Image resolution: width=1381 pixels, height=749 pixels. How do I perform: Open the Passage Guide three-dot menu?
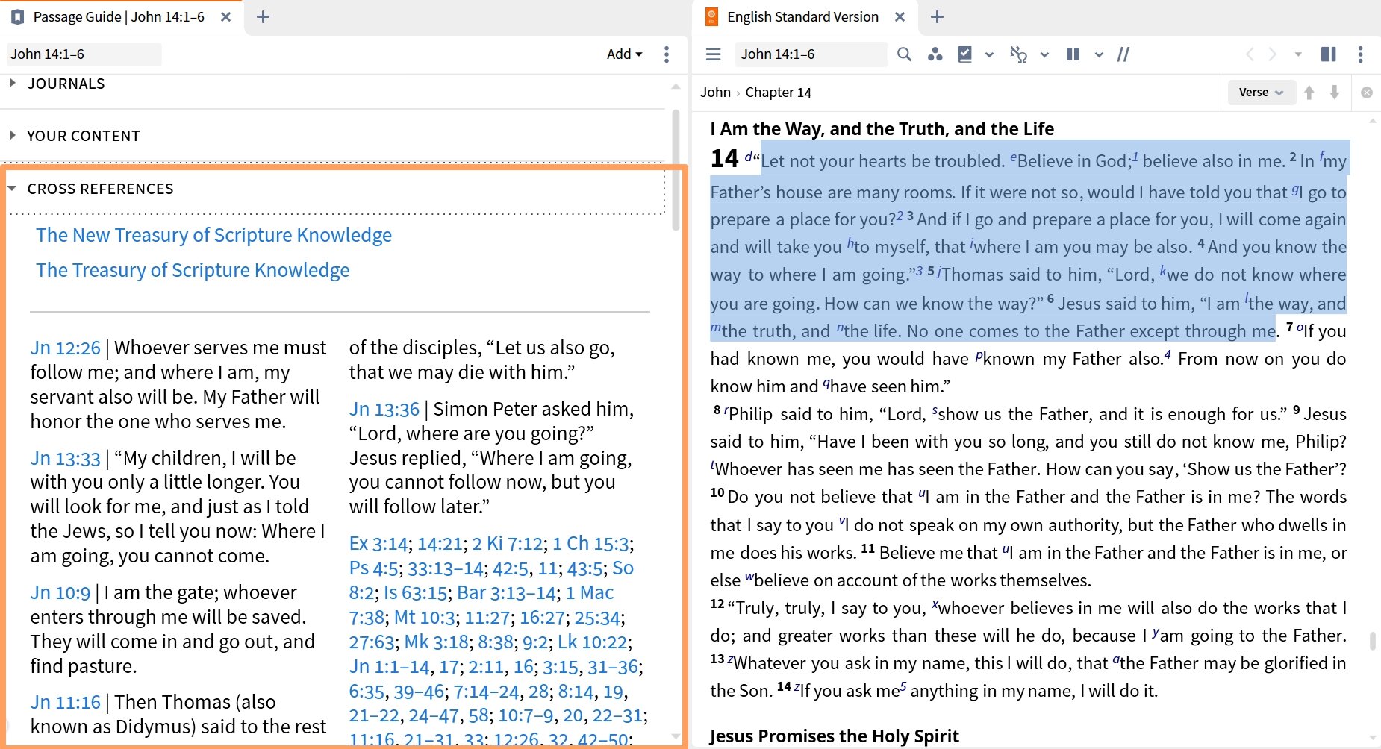point(667,54)
